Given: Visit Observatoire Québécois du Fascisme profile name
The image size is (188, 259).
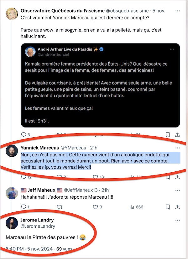Looking at the screenshot, I should [58, 11].
